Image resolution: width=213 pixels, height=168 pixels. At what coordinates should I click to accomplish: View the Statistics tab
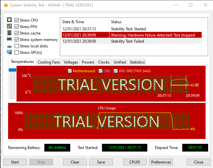[137, 62]
